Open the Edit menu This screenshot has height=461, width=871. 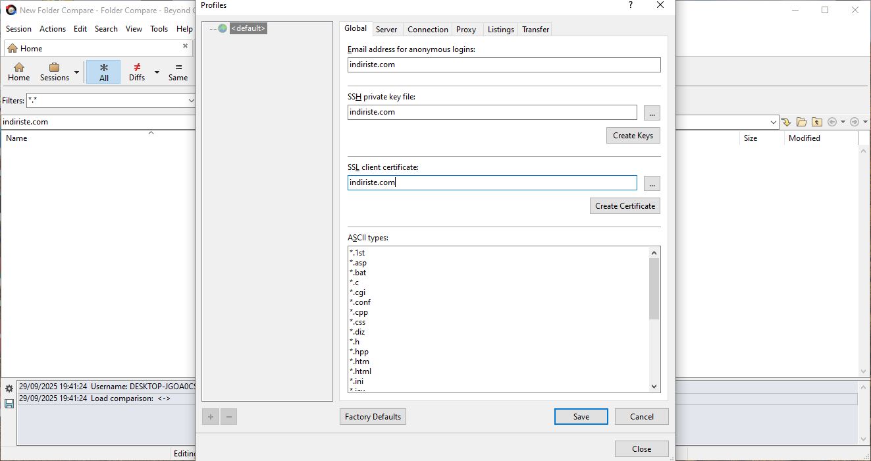pos(80,29)
